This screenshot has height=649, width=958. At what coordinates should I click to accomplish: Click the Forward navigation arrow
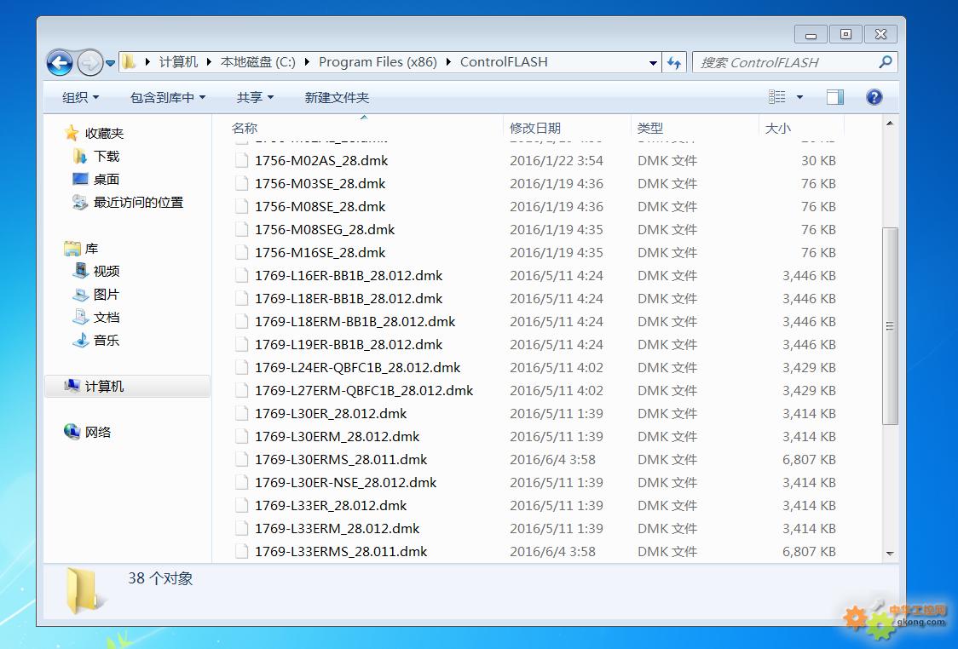tap(90, 62)
